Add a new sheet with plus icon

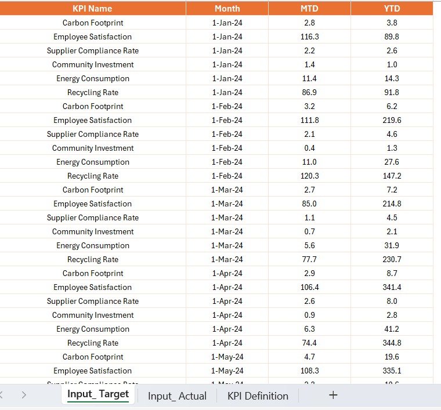(x=333, y=395)
